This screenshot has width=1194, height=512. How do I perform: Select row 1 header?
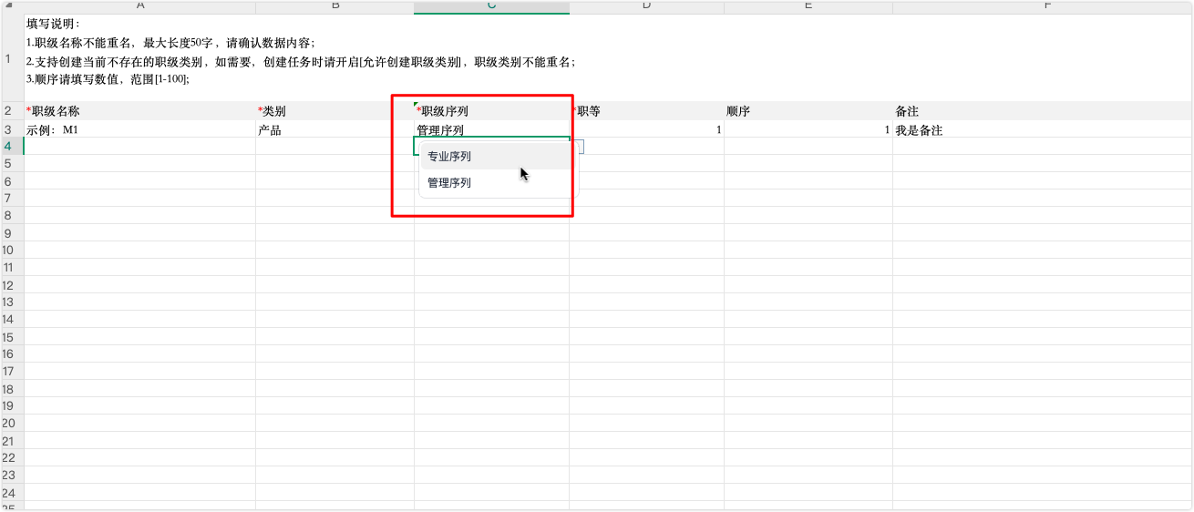pyautogui.click(x=8, y=59)
